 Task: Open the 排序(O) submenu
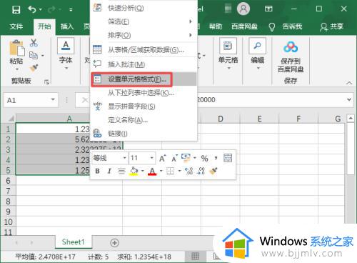(x=144, y=35)
